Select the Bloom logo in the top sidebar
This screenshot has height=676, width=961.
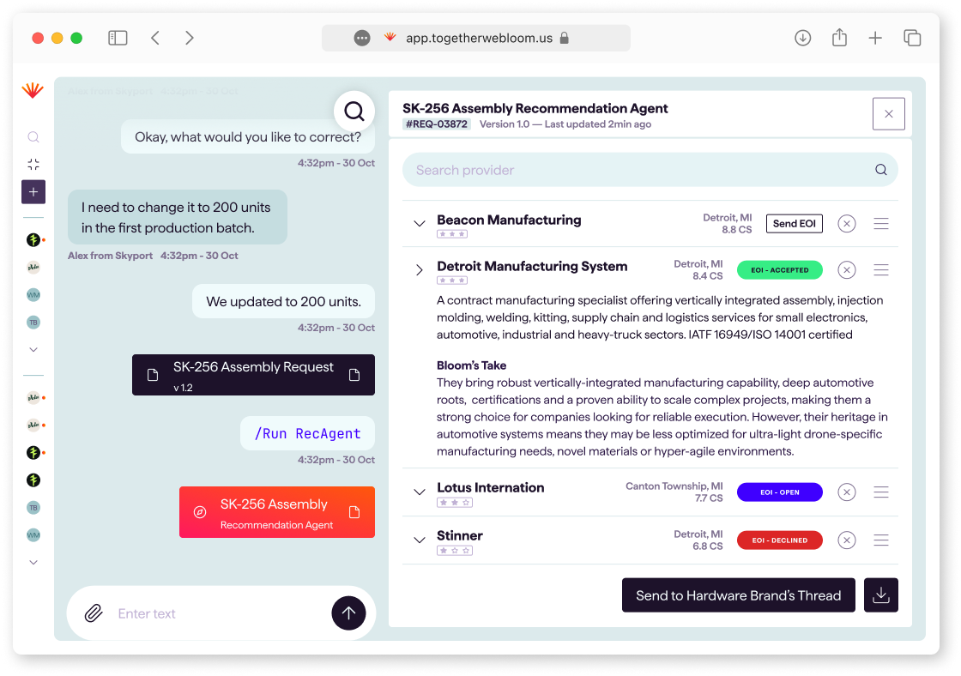click(x=33, y=89)
